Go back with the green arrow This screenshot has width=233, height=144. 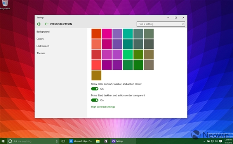tap(47, 24)
